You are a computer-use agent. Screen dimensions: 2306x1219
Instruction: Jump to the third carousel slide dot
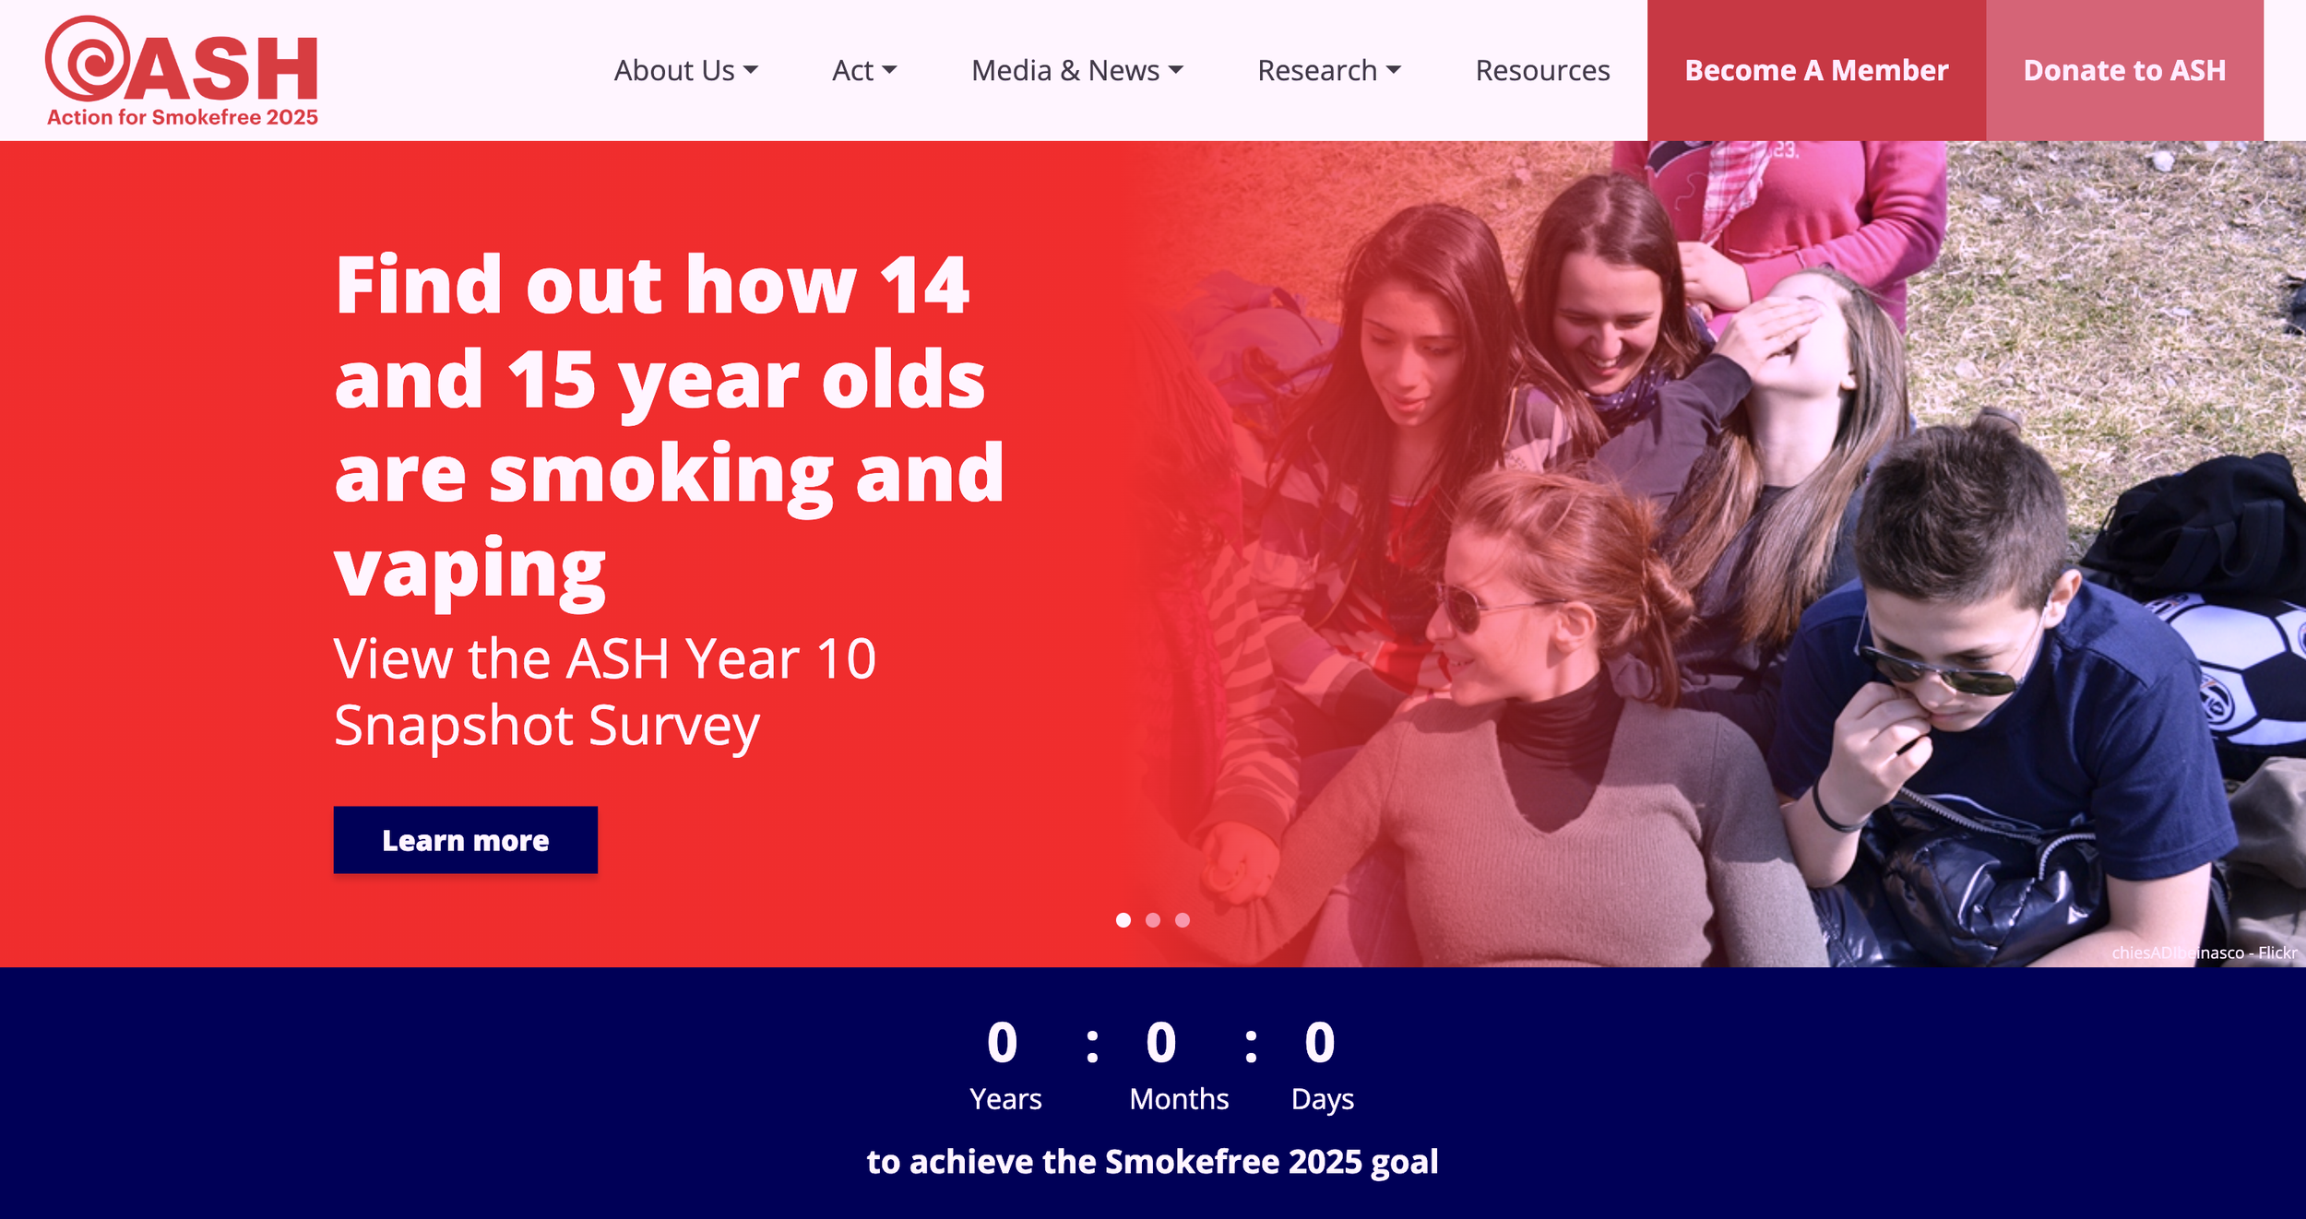tap(1182, 920)
